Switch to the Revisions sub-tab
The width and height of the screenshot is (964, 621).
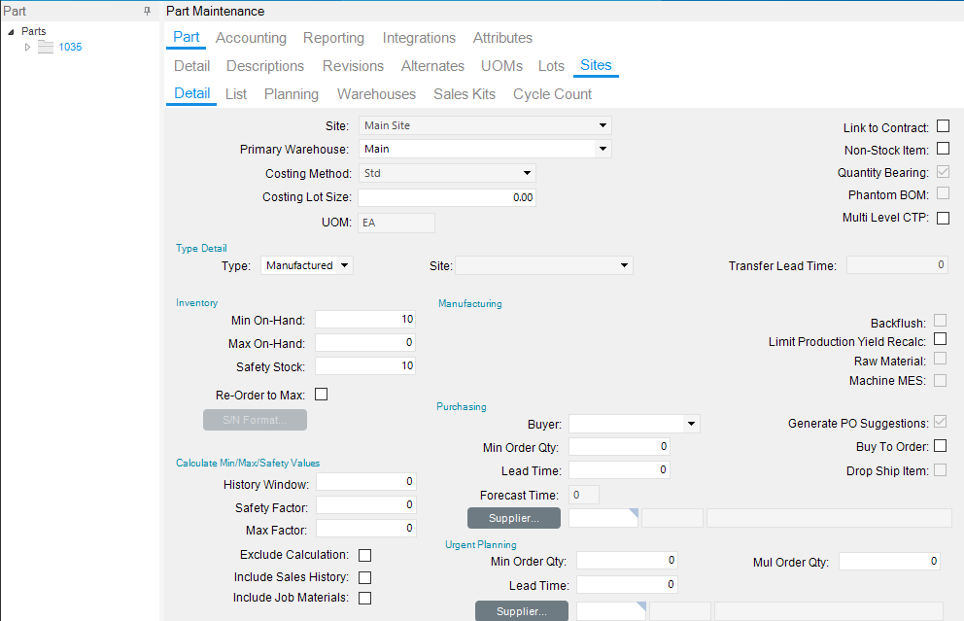point(353,66)
